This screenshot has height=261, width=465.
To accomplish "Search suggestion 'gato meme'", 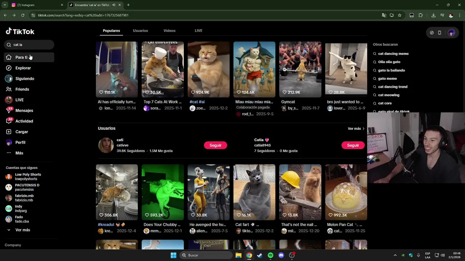I will pyautogui.click(x=387, y=78).
